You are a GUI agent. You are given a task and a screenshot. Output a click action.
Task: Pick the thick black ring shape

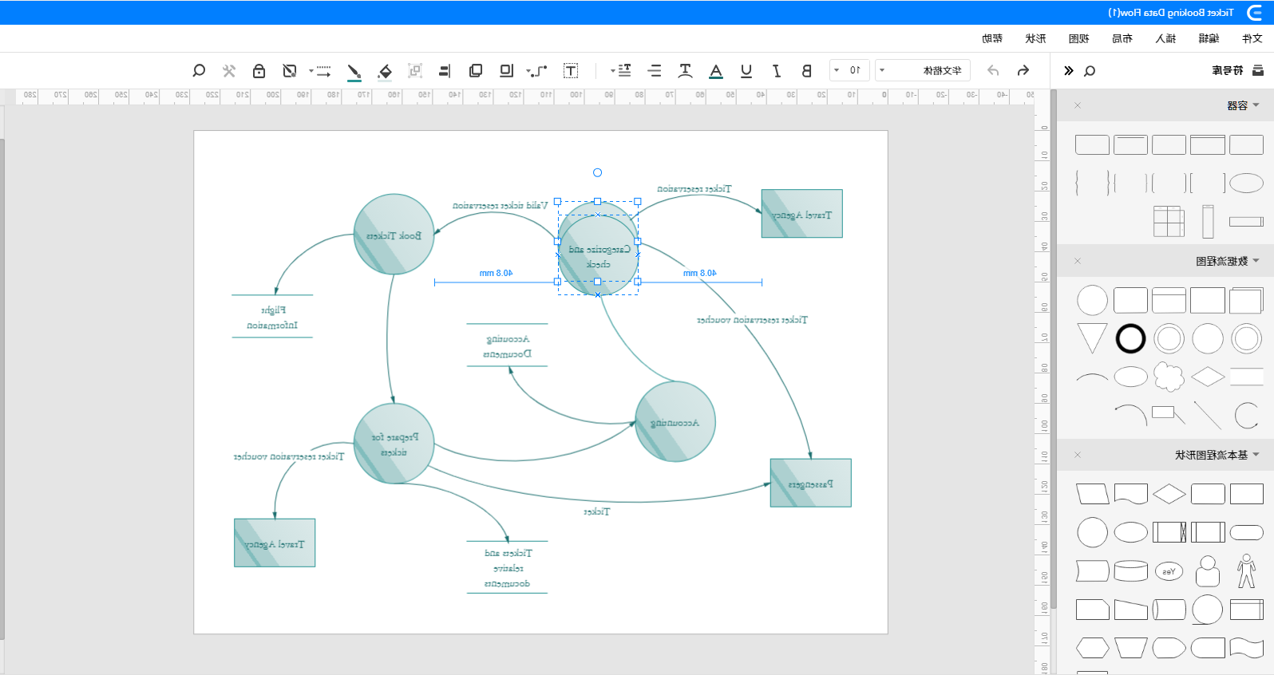point(1130,338)
